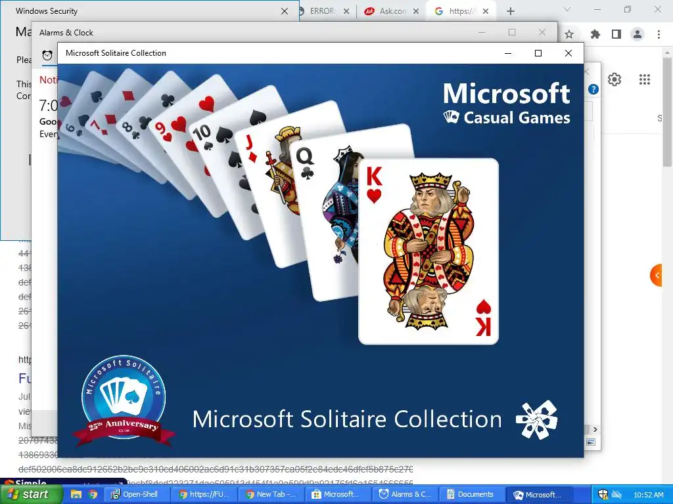Viewport: 673px width, 504px height.
Task: Click the 25th Anniversary badge
Action: pyautogui.click(x=124, y=401)
